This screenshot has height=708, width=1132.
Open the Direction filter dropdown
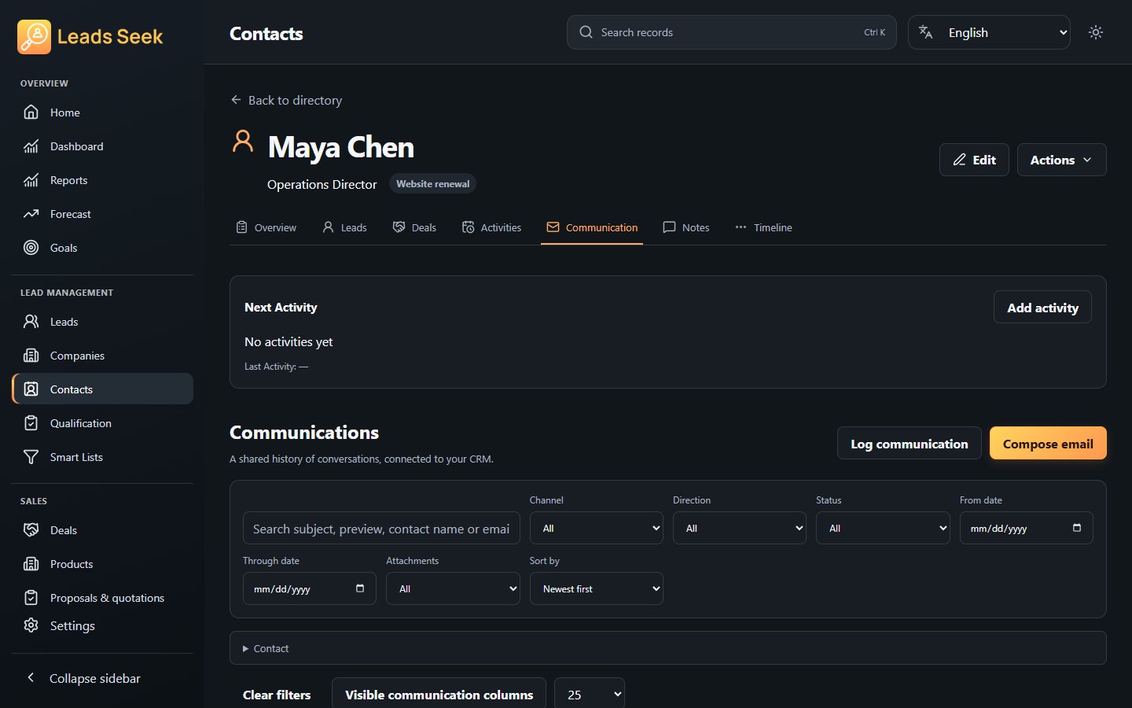pyautogui.click(x=740, y=529)
